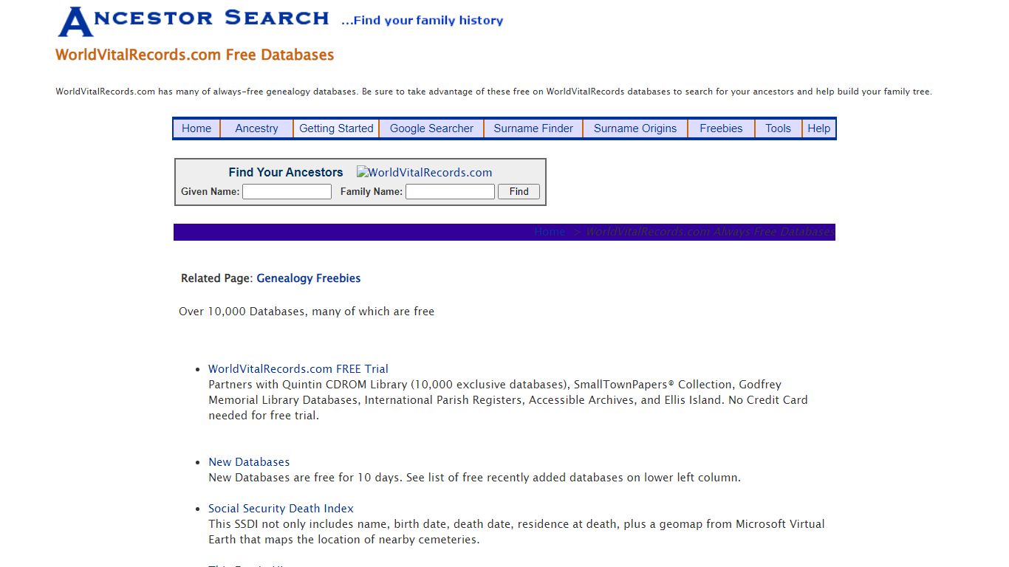Click the WorldVitalRecords.com Free Databases heading
This screenshot has height=567, width=1009.
point(194,55)
